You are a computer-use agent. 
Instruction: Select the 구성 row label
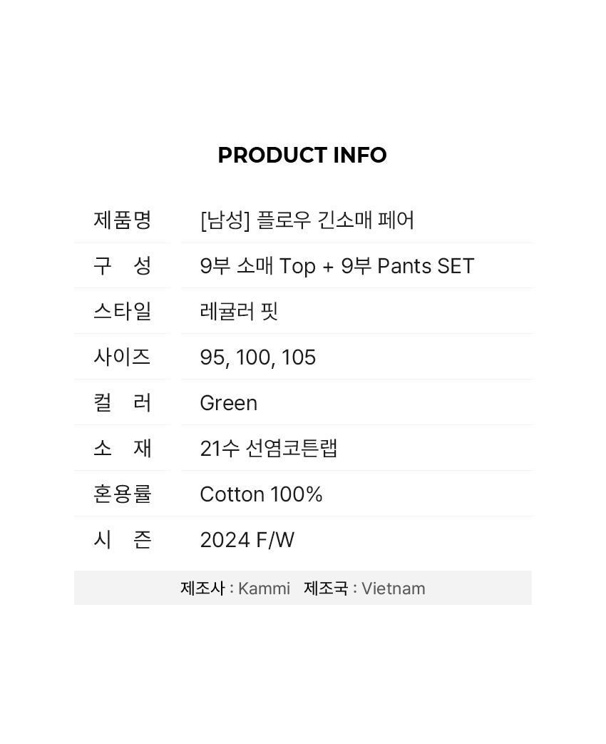123,265
